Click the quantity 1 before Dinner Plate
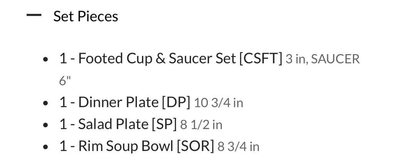This screenshot has width=393, height=168. 63,102
